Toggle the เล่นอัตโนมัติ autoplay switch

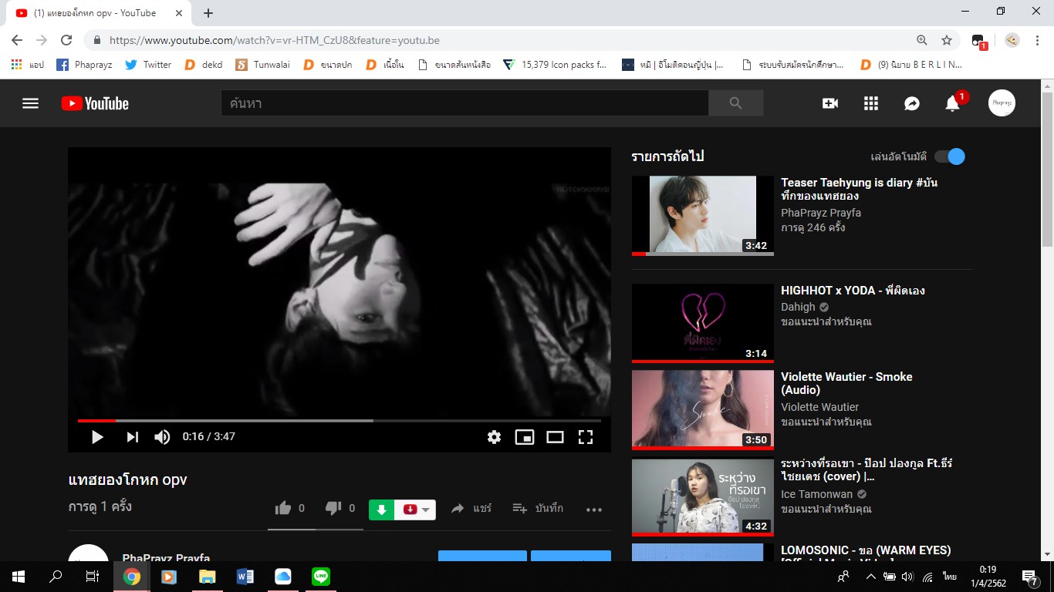(x=950, y=156)
